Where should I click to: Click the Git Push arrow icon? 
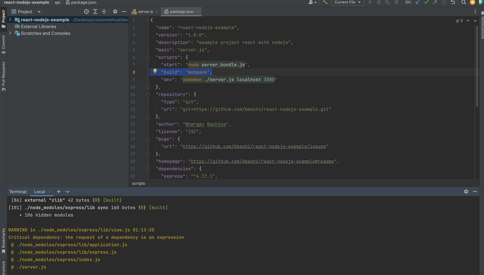435,3
